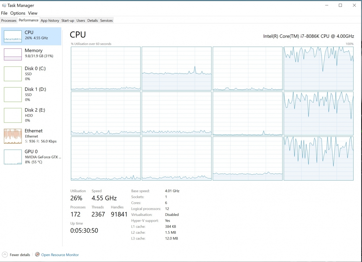Click the Base speed 4.01 GHz value
The width and height of the screenshot is (362, 262).
pos(172,191)
